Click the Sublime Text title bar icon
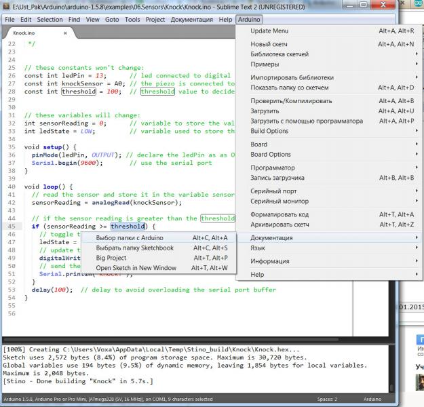Image resolution: width=424 pixels, height=407 pixels. tap(6, 7)
